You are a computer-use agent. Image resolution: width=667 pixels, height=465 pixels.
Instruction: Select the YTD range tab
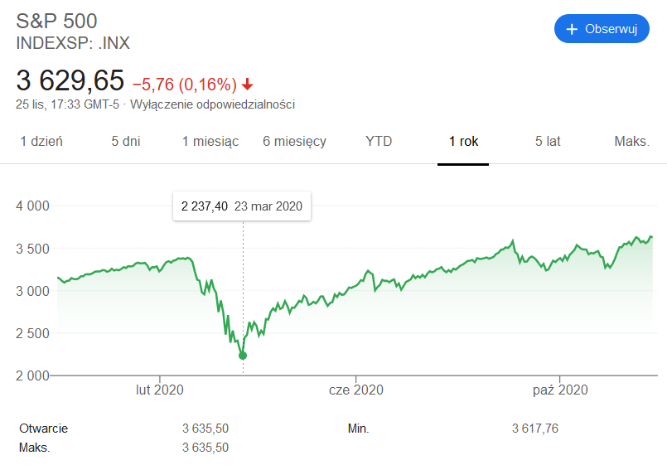[379, 141]
